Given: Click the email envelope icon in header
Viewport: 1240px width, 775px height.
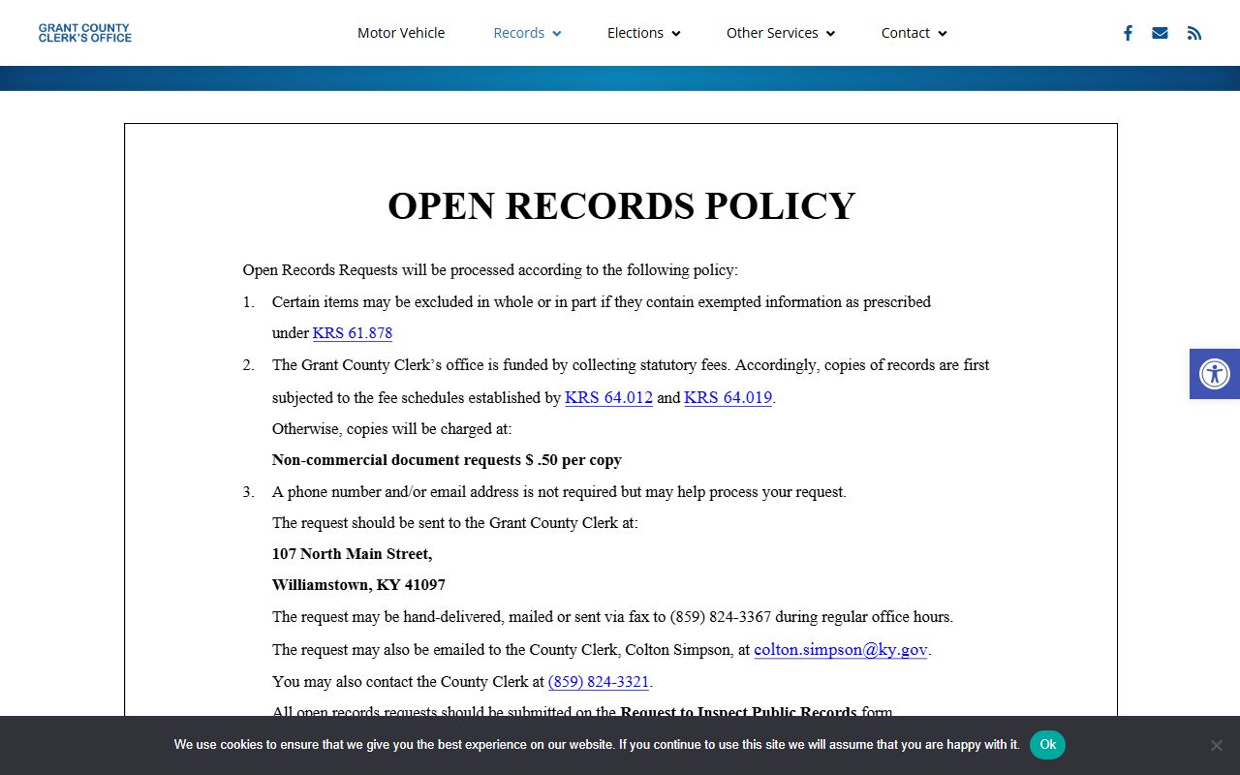Looking at the screenshot, I should [1160, 33].
